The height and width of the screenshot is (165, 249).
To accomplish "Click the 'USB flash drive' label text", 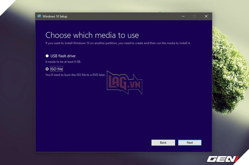I will click(x=63, y=56).
